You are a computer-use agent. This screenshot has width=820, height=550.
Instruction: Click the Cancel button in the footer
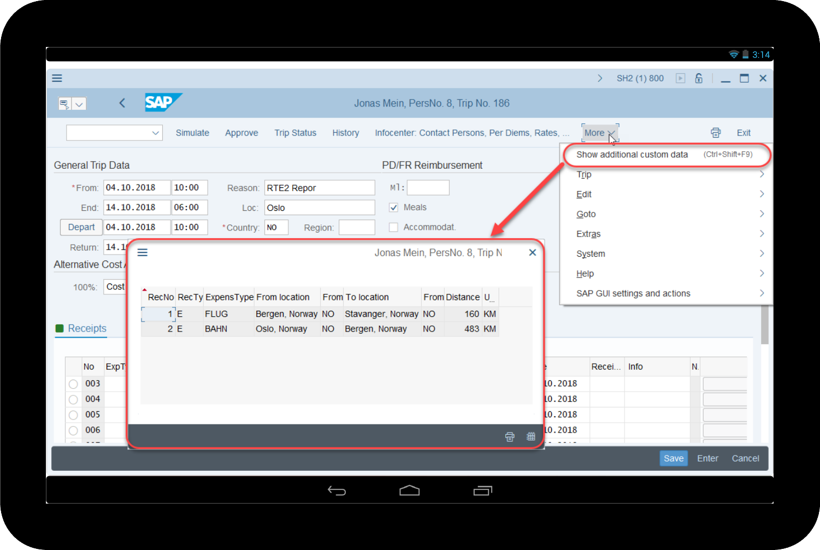[745, 458]
